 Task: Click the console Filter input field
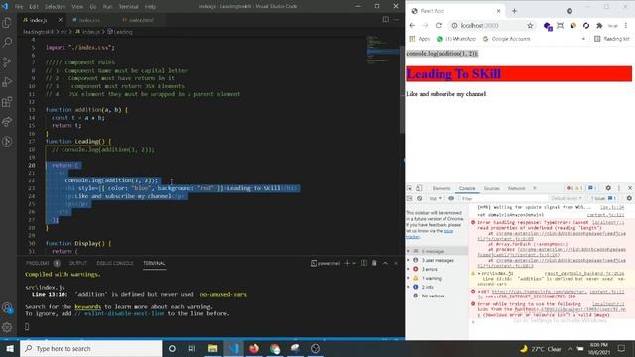[x=504, y=198]
